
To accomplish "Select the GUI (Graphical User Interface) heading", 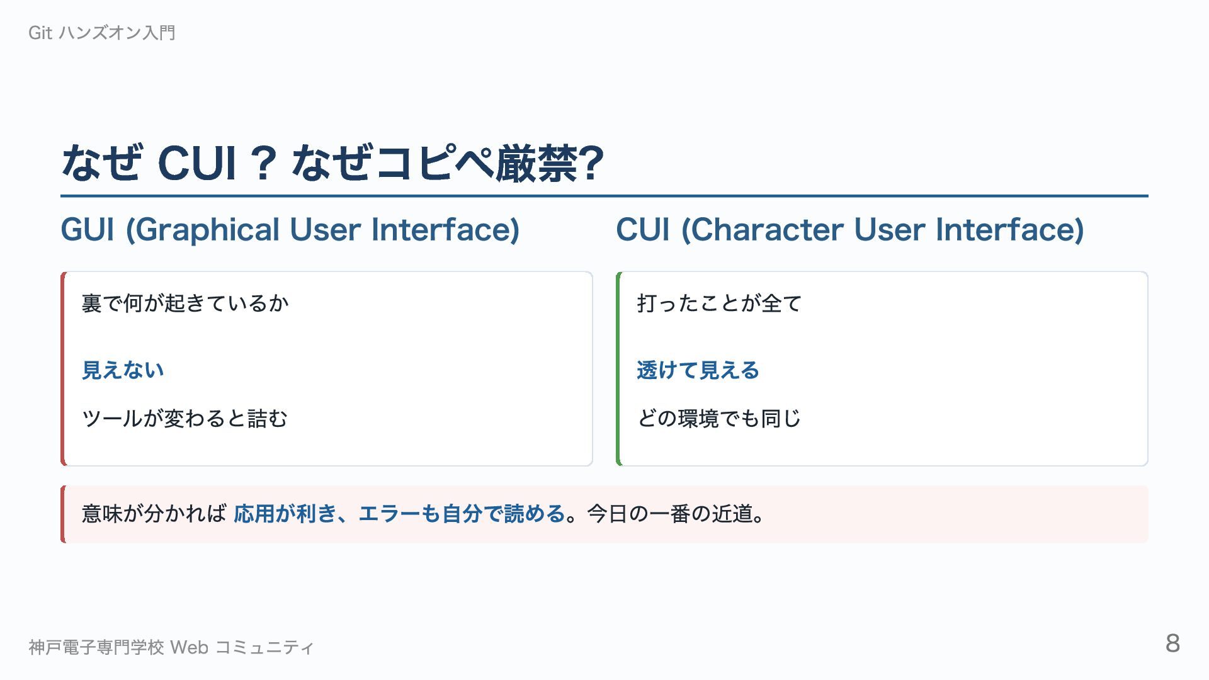I will click(290, 229).
